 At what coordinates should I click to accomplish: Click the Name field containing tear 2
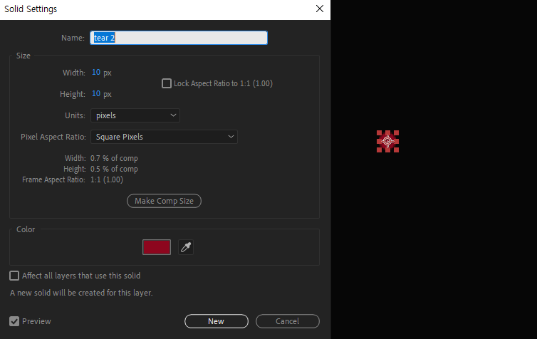pos(179,38)
